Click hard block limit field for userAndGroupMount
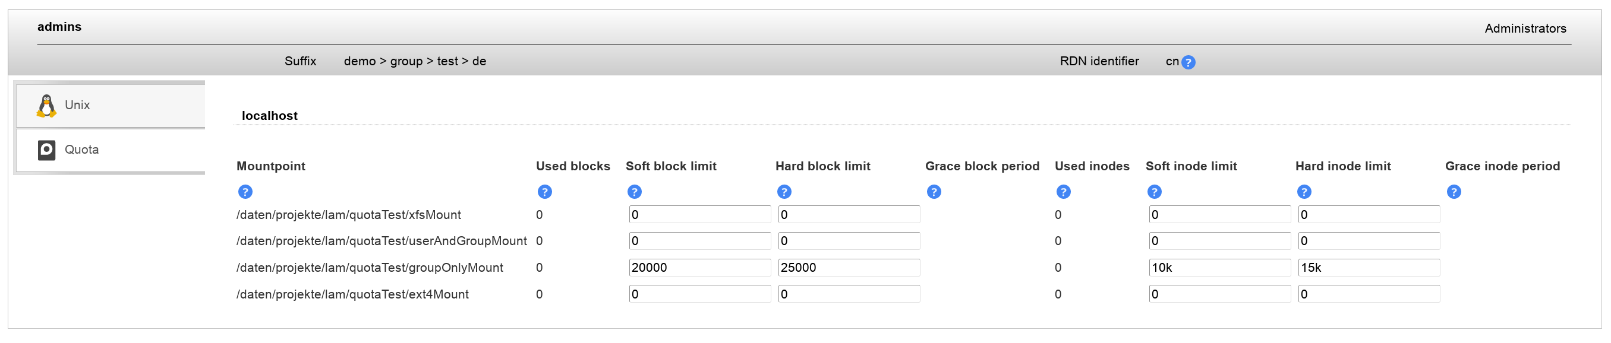Screen dimensions: 1611x343 849,241
